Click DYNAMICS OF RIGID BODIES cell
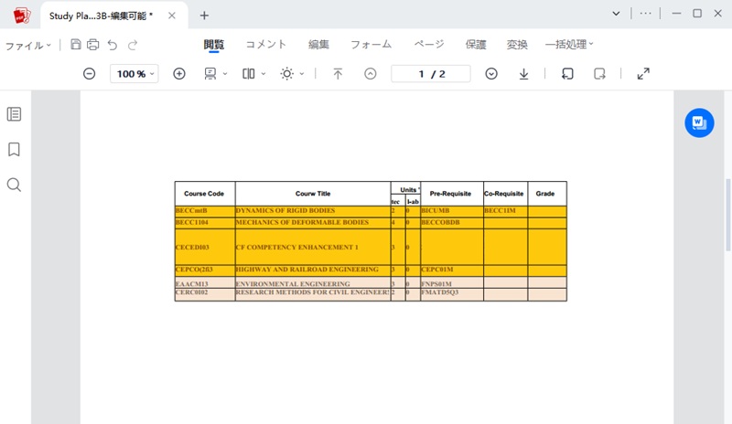The height and width of the screenshot is (424, 732). click(x=312, y=211)
